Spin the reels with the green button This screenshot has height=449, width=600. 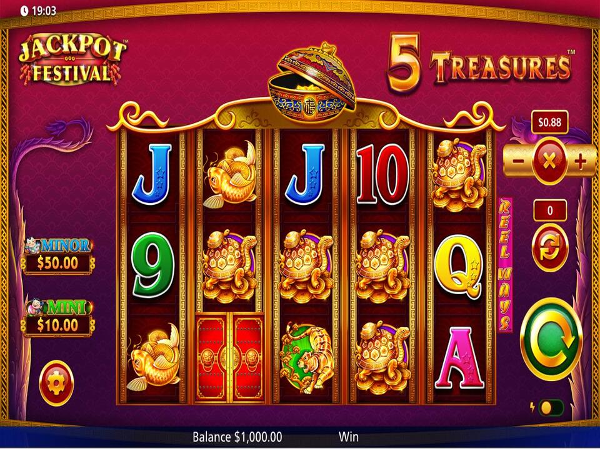[551, 339]
